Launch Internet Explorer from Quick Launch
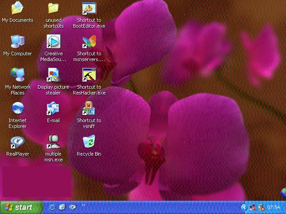286x214 pixels. (x=52, y=207)
